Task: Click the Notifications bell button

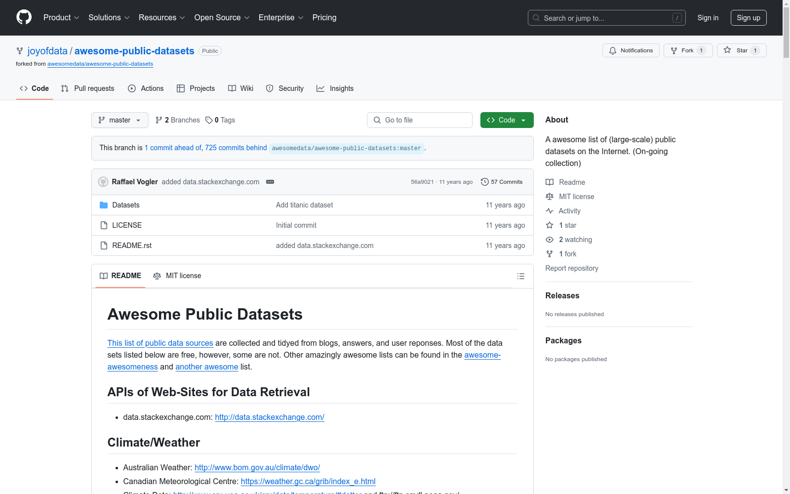Action: (631, 50)
